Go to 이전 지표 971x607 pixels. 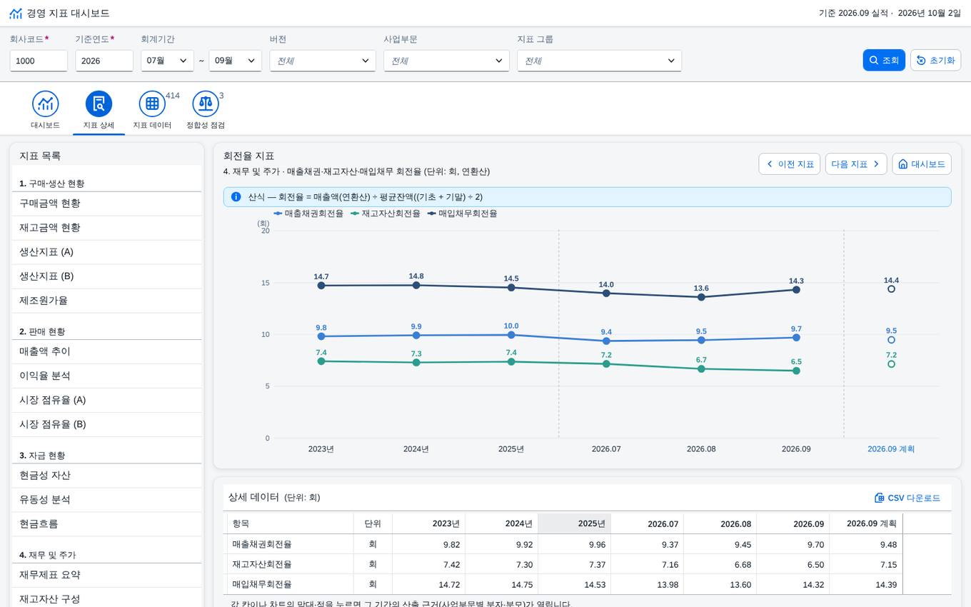tap(790, 164)
